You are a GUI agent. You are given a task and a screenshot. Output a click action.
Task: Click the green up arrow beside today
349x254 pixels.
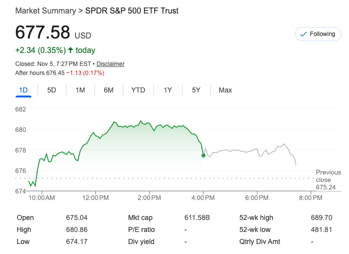tap(70, 50)
